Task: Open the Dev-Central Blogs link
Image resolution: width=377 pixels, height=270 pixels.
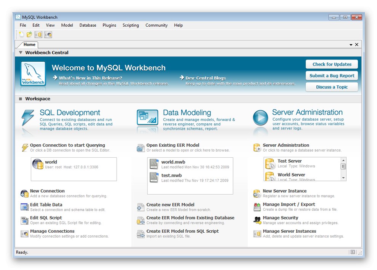Action: [205, 78]
